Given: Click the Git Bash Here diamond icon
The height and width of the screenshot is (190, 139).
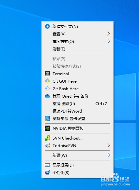Looking at the screenshot, I should click(x=47, y=89).
